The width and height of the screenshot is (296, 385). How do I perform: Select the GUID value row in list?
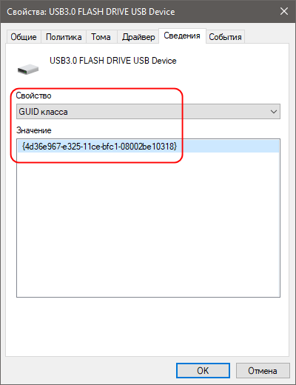point(148,147)
